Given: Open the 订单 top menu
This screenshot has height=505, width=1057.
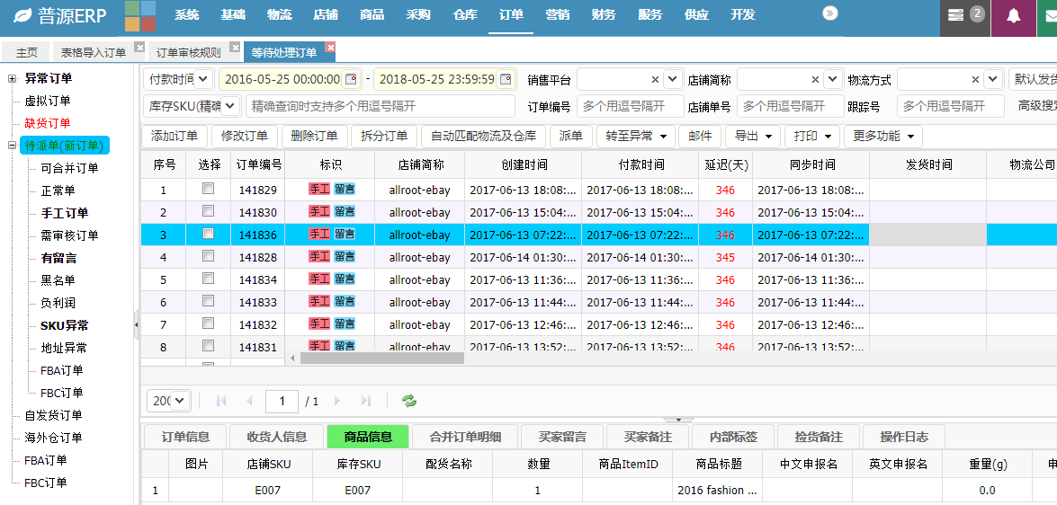Looking at the screenshot, I should coord(511,15).
